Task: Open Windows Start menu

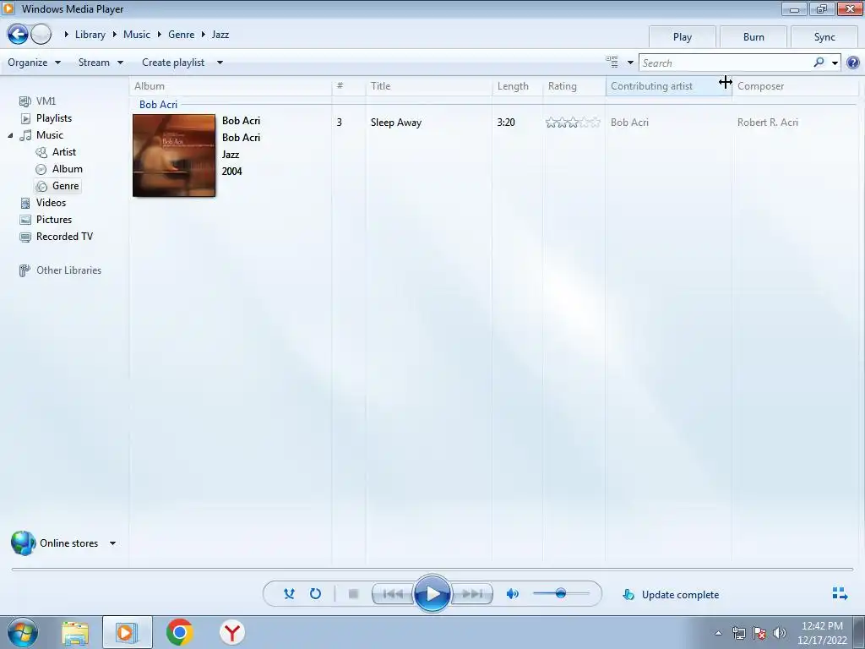Action: click(23, 632)
